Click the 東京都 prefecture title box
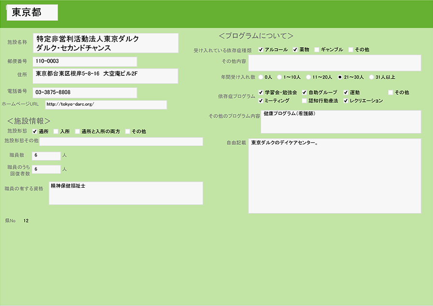Image resolution: width=433 pixels, height=306 pixels. [32, 13]
